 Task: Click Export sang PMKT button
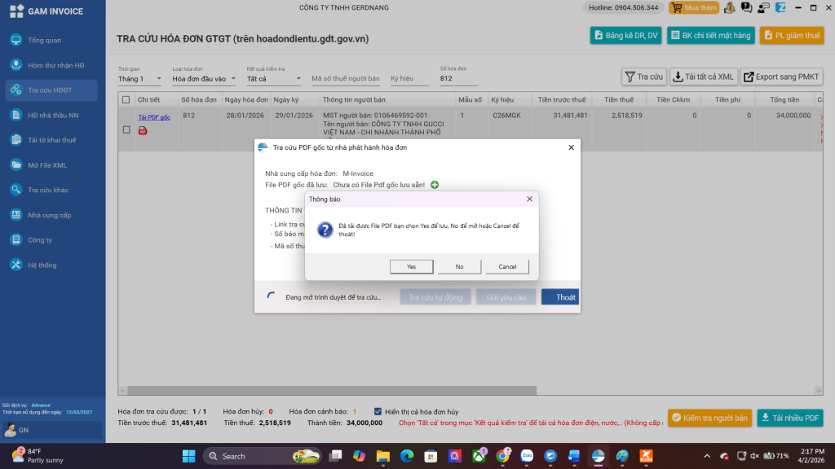point(781,77)
